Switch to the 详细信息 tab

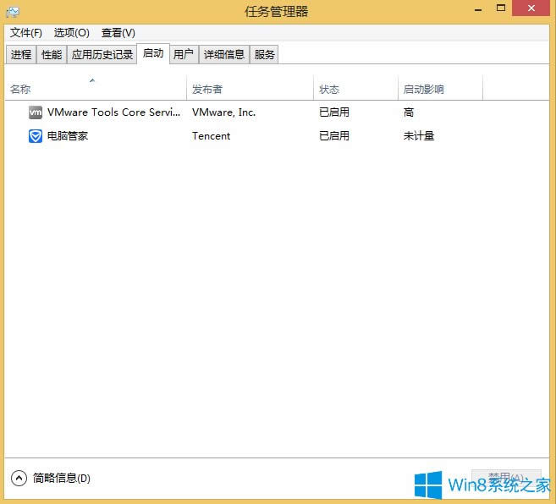[x=224, y=55]
